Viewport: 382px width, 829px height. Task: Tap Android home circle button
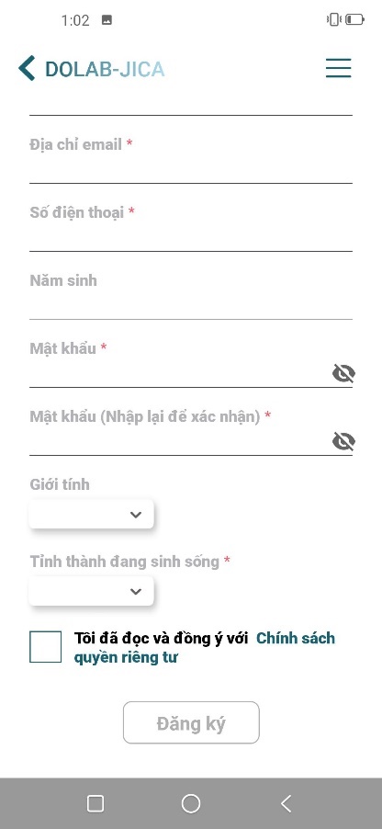pos(191,803)
